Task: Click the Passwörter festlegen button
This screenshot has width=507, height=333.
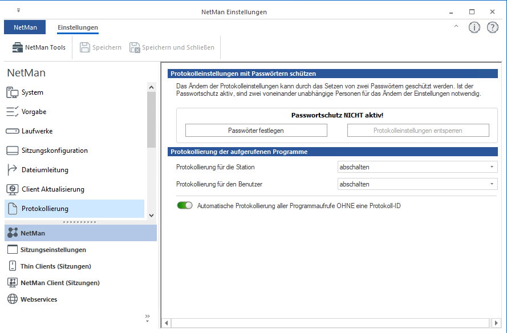Action: (255, 130)
